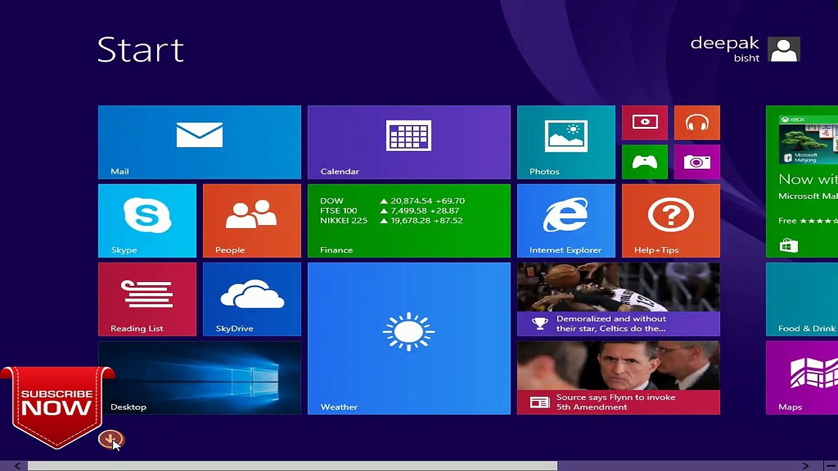Click the NIKKEI 225 index row
The width and height of the screenshot is (838, 471).
[x=392, y=220]
